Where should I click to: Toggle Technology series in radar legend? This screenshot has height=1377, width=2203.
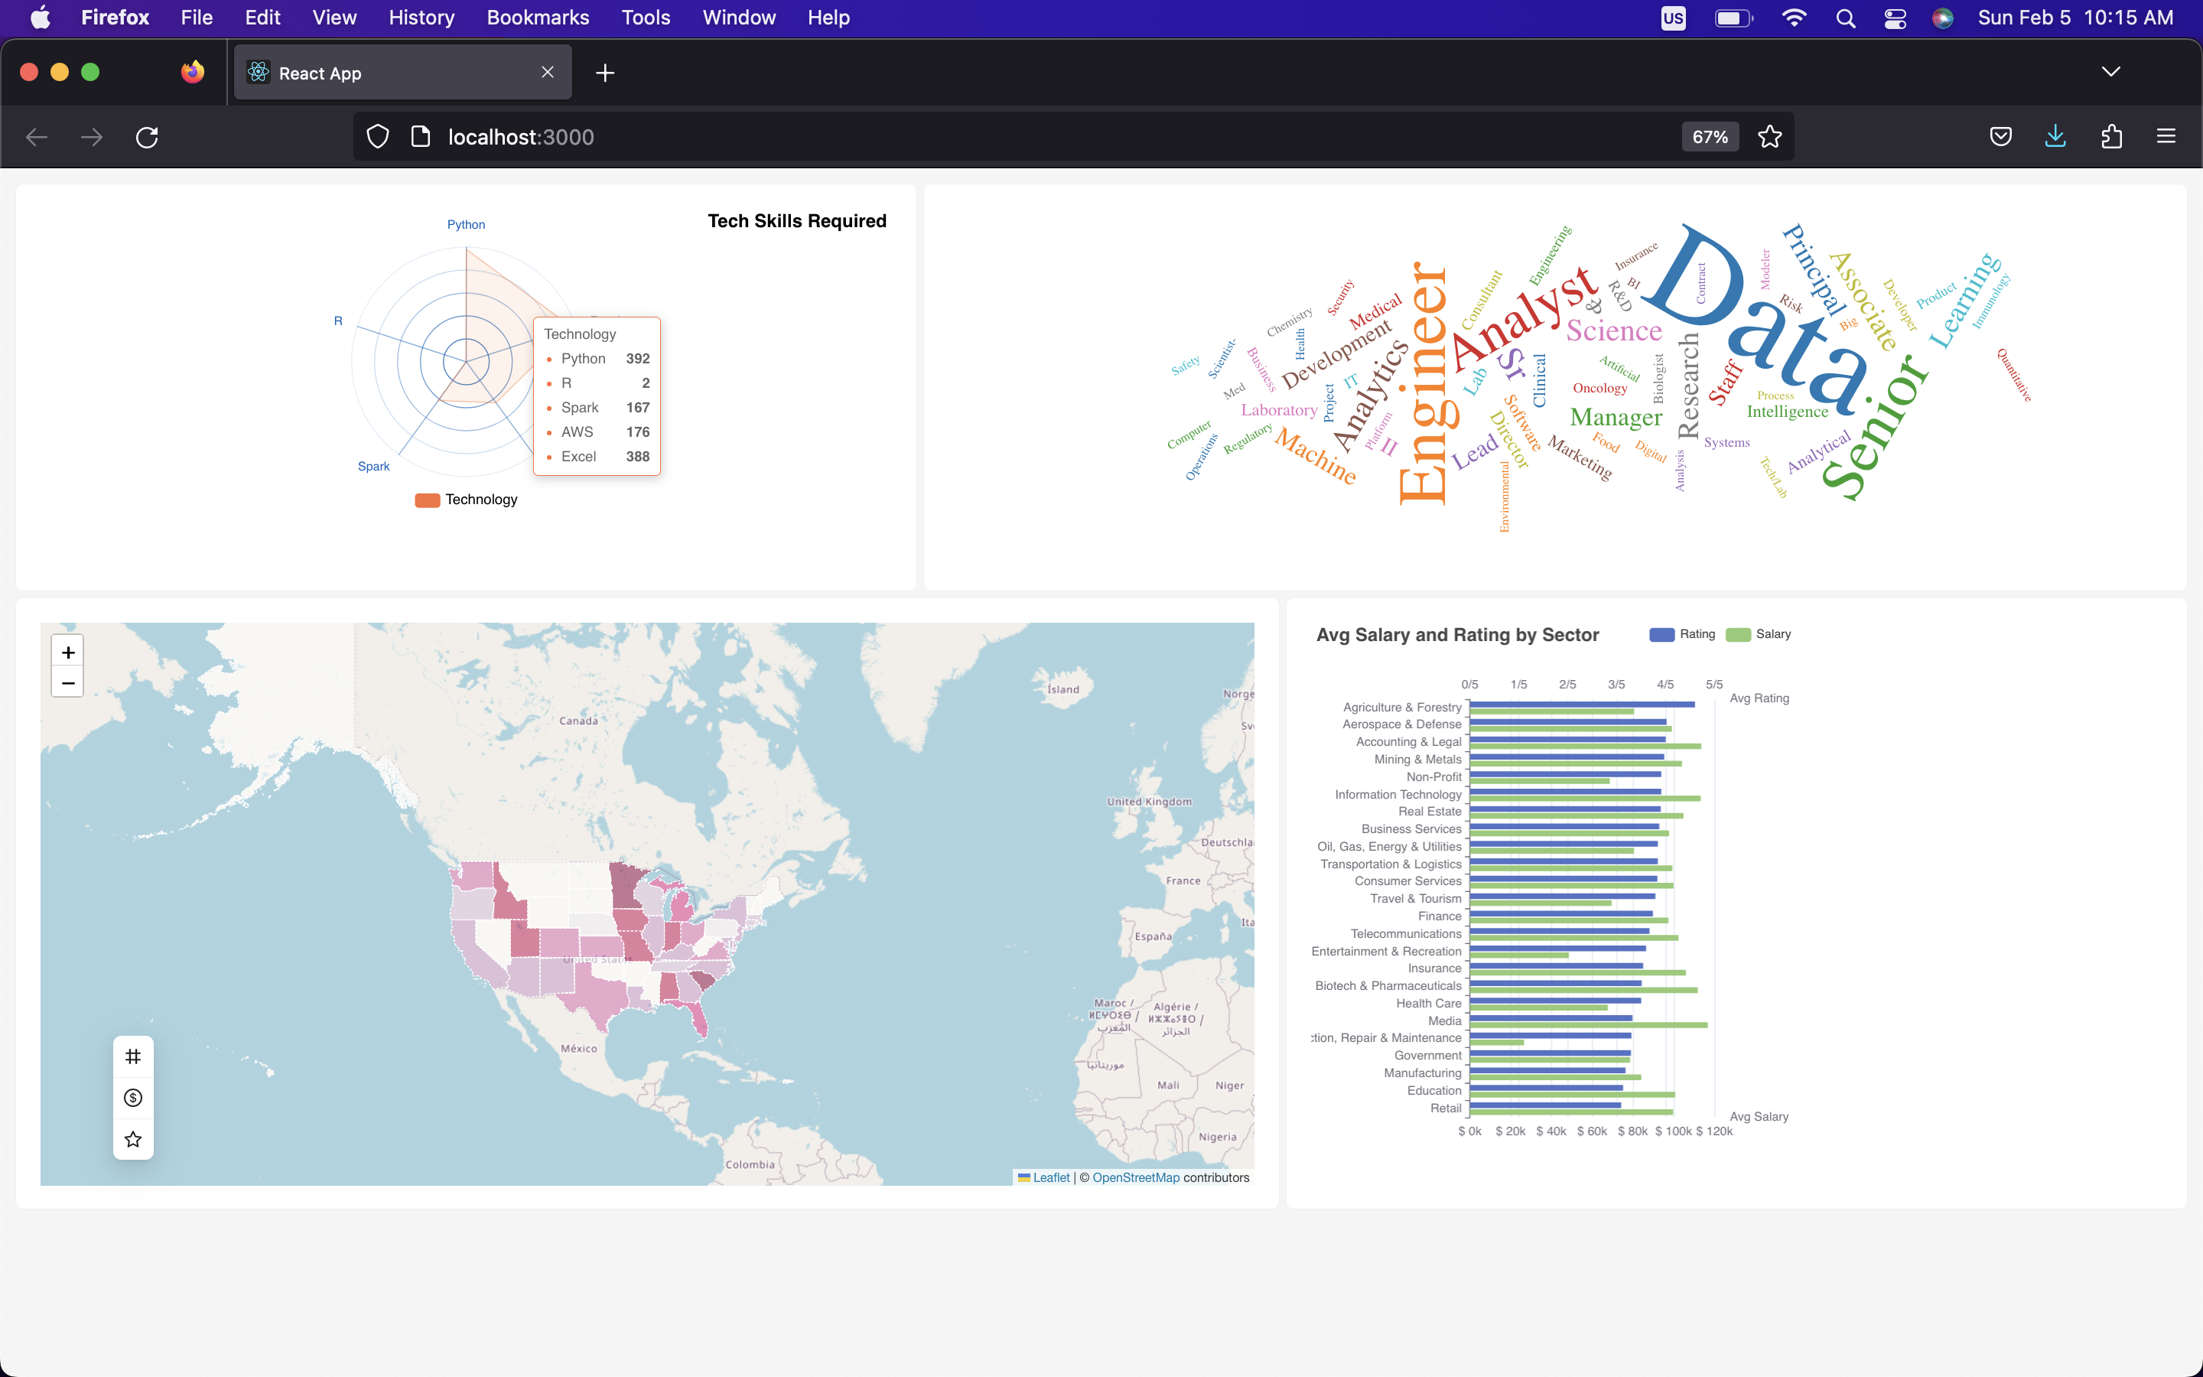click(x=466, y=499)
